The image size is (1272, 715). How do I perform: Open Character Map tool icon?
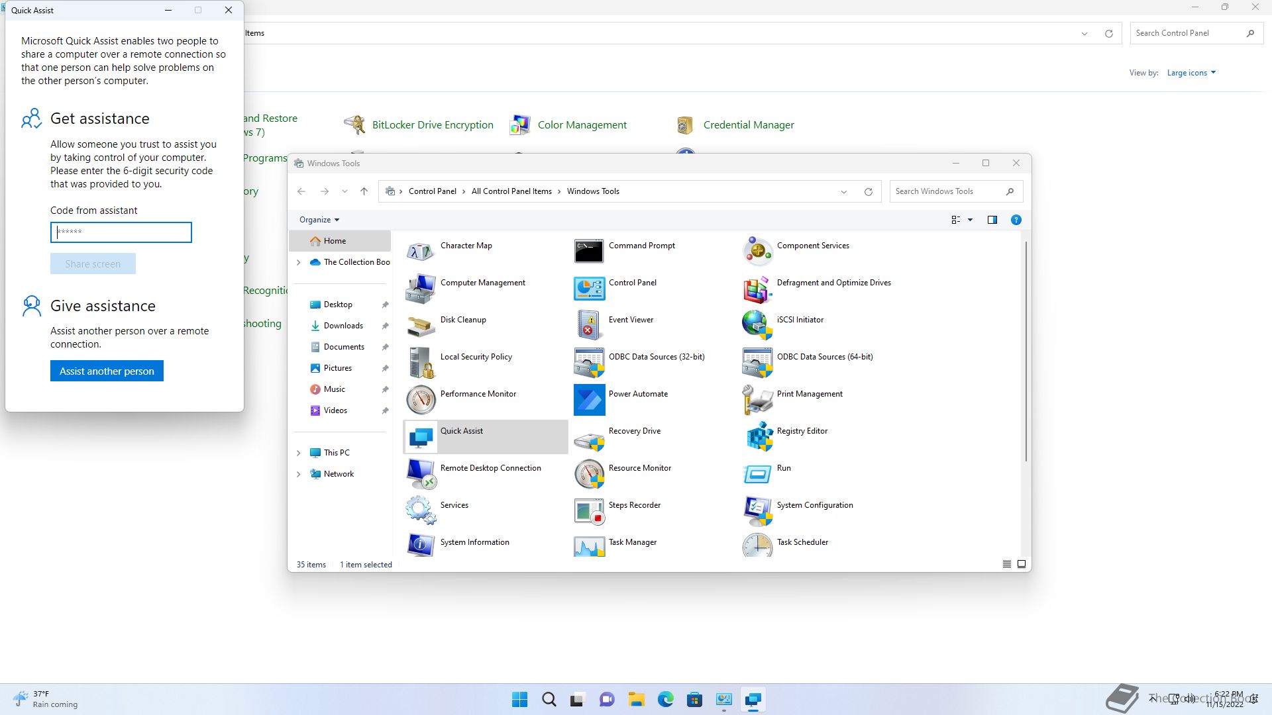point(421,252)
